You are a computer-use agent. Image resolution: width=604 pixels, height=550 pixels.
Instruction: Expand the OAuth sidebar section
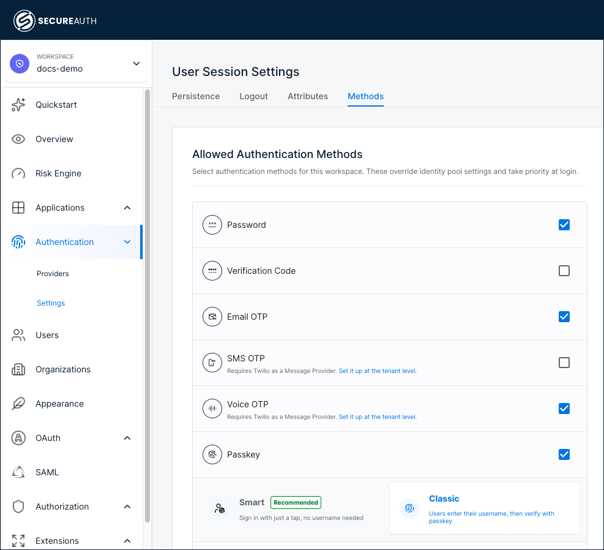(x=127, y=438)
